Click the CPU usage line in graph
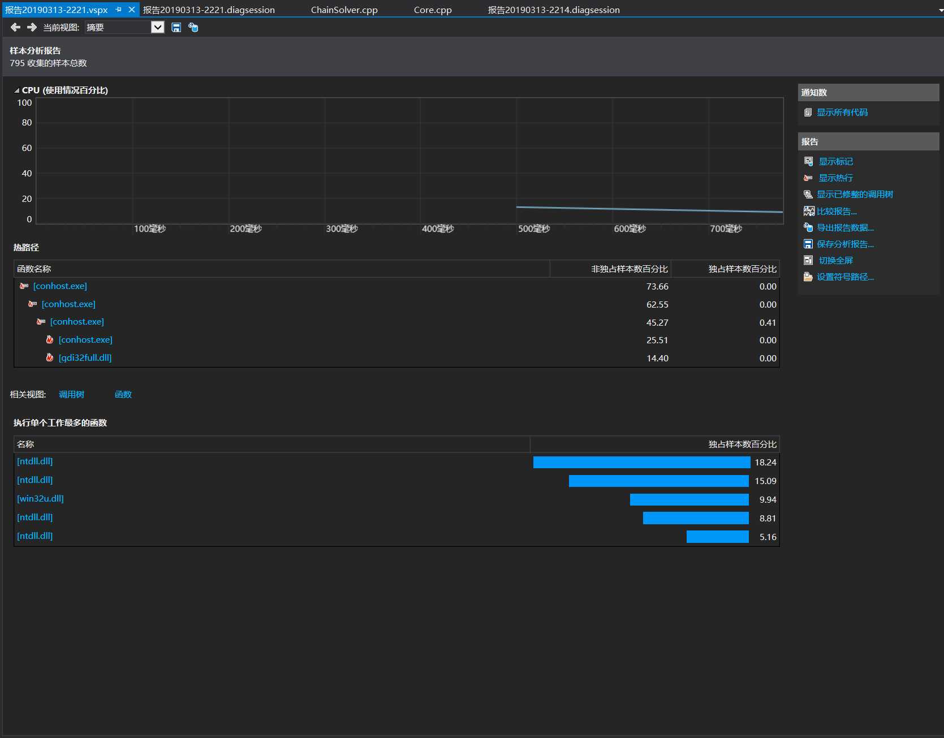The height and width of the screenshot is (738, 944). pyautogui.click(x=649, y=209)
